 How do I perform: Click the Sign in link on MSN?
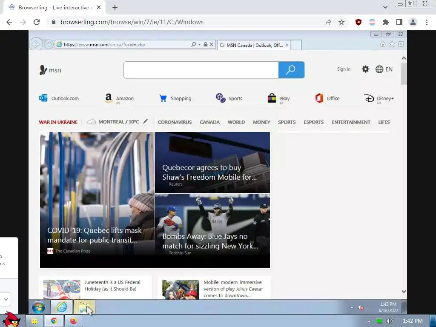344,69
